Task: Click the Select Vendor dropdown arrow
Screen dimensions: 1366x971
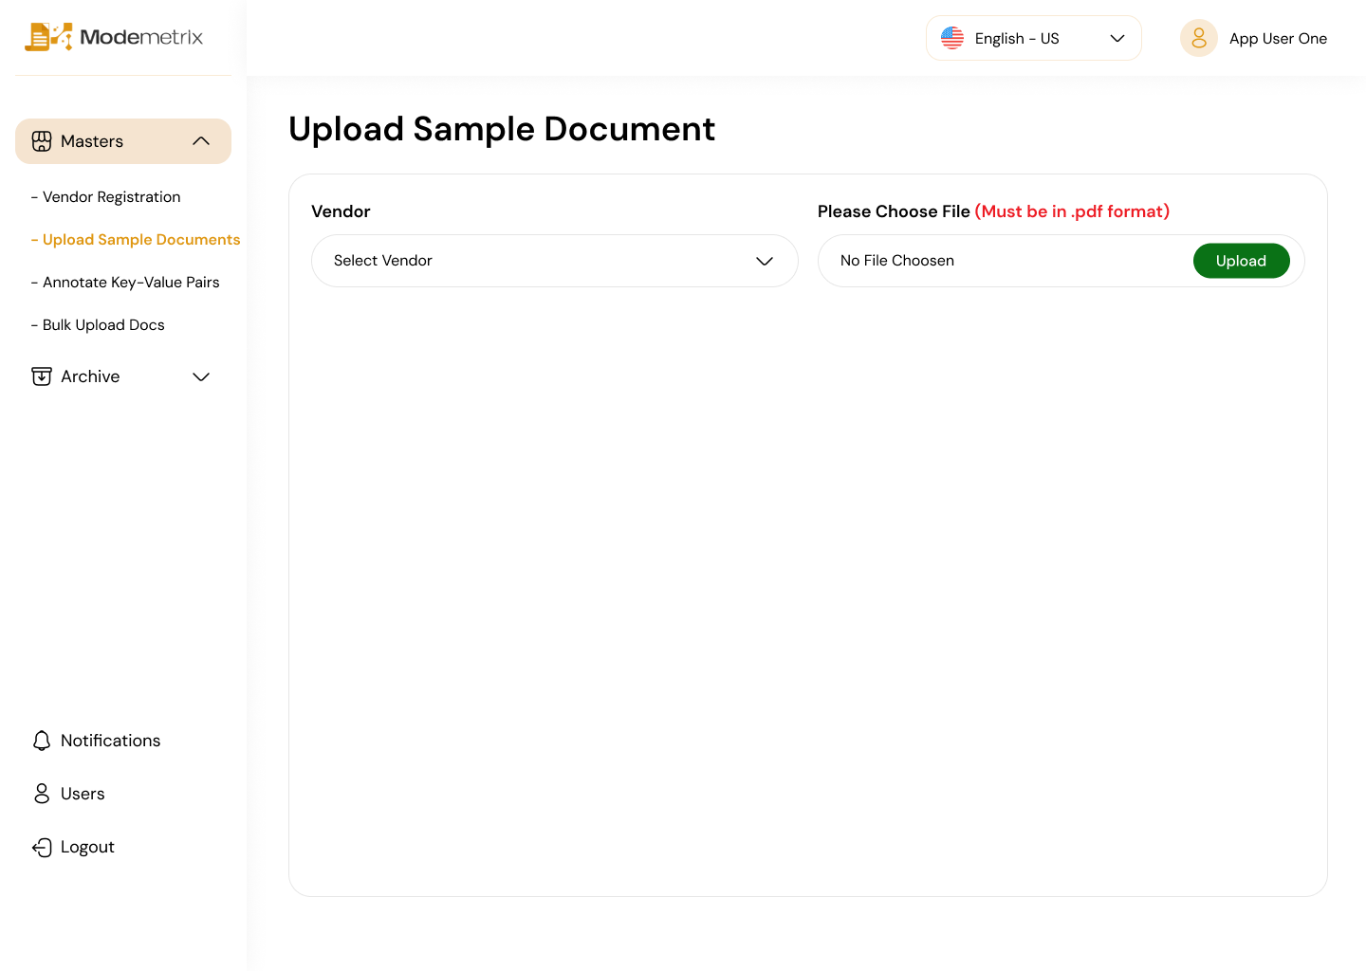Action: pos(765,261)
